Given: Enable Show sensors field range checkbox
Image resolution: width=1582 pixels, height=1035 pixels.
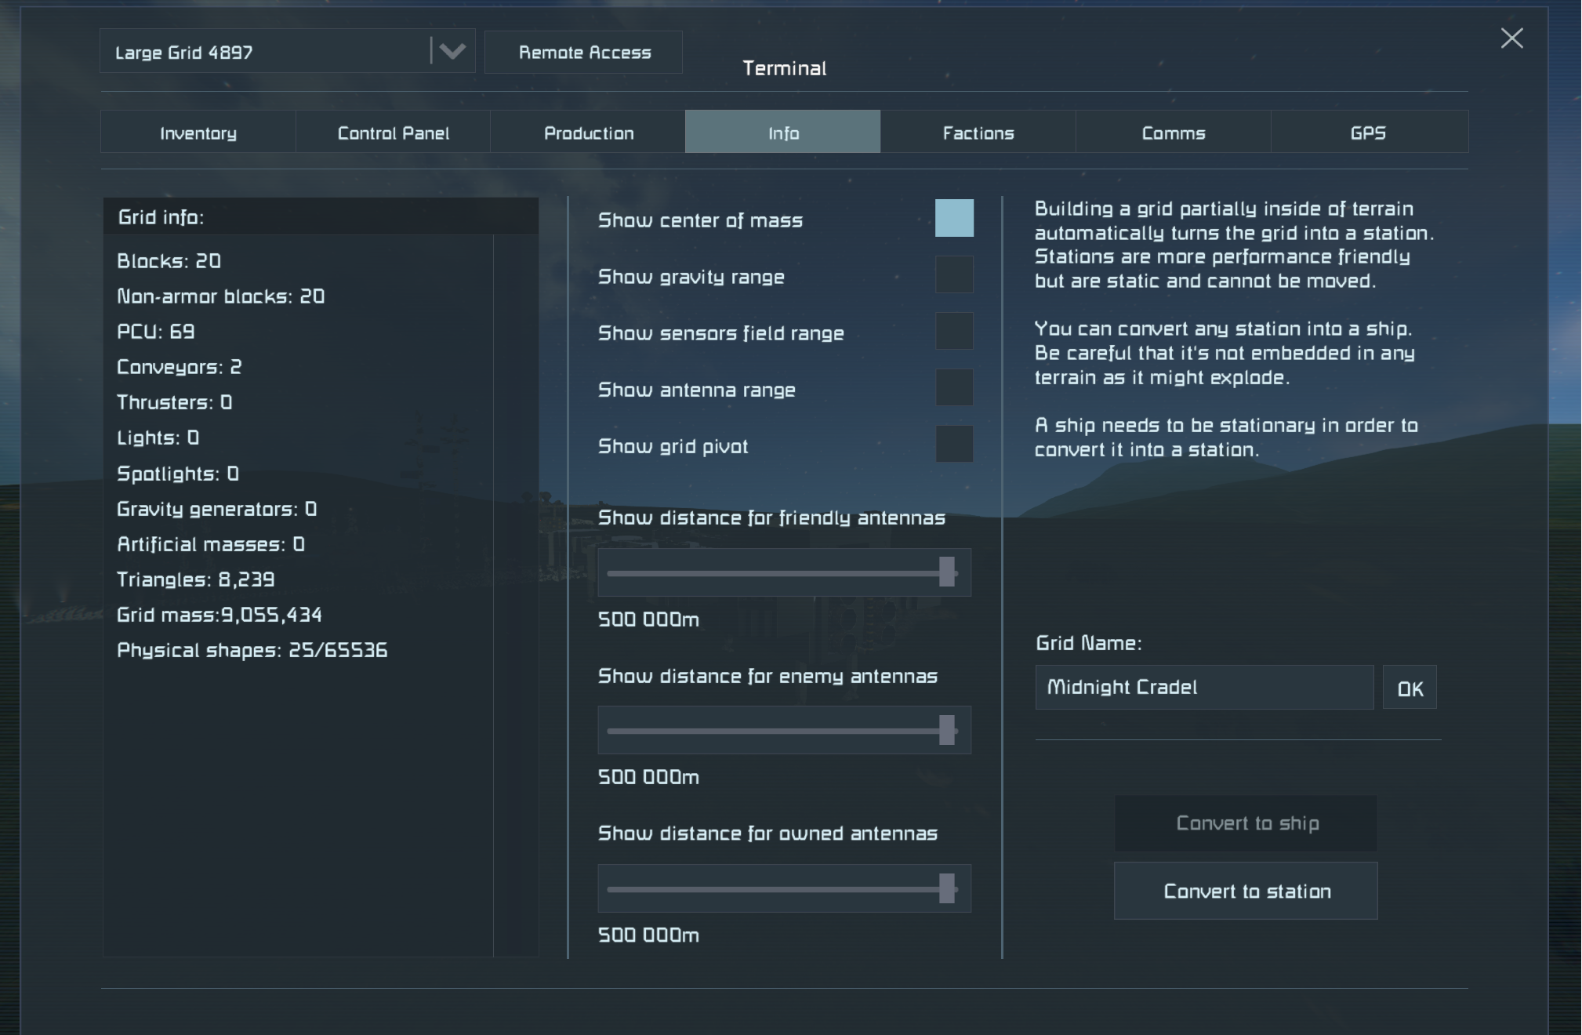Looking at the screenshot, I should [x=954, y=332].
